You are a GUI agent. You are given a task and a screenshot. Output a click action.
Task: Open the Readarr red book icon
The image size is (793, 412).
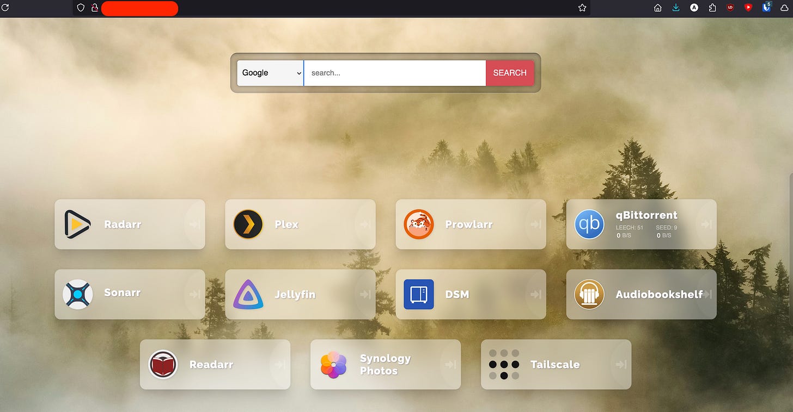click(x=163, y=364)
